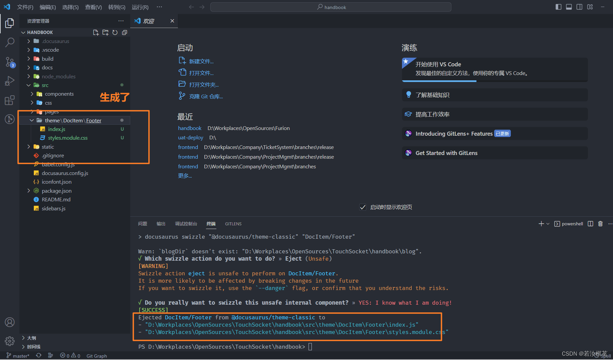Open the Search view in activity bar

9,42
